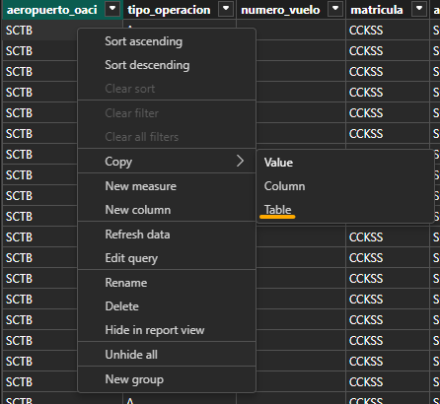Open filter dropdown for aeropuerto_oaci column

point(112,9)
